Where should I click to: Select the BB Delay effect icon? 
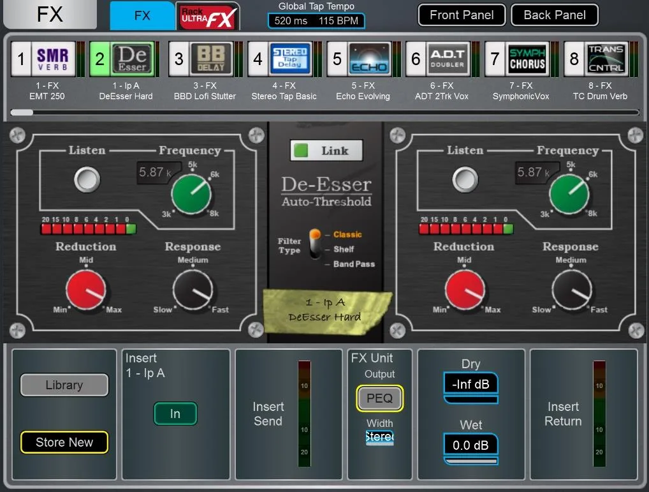click(x=211, y=59)
